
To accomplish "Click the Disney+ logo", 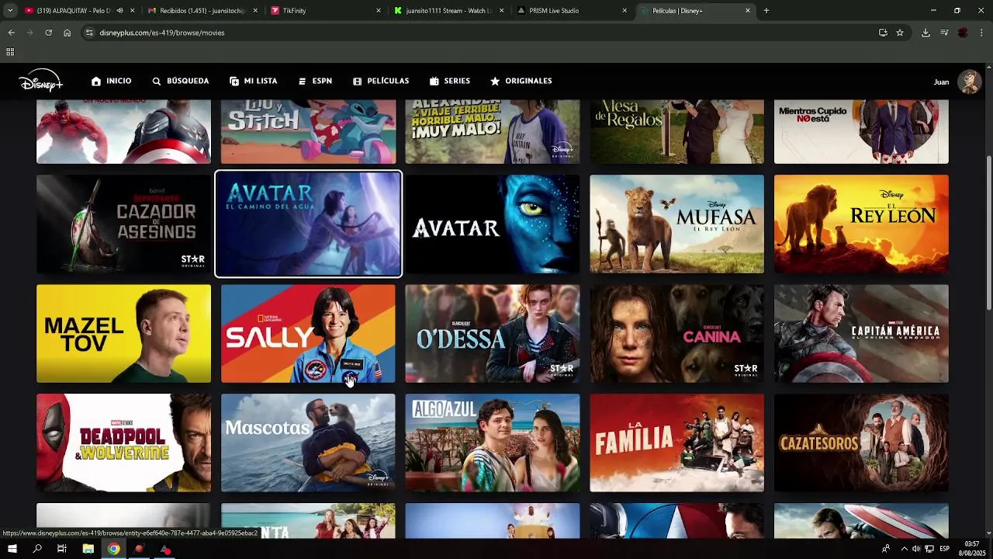I will coord(40,81).
